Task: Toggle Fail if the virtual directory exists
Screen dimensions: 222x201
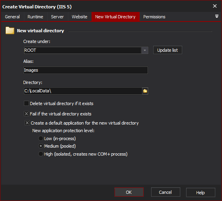Action: 26,114
